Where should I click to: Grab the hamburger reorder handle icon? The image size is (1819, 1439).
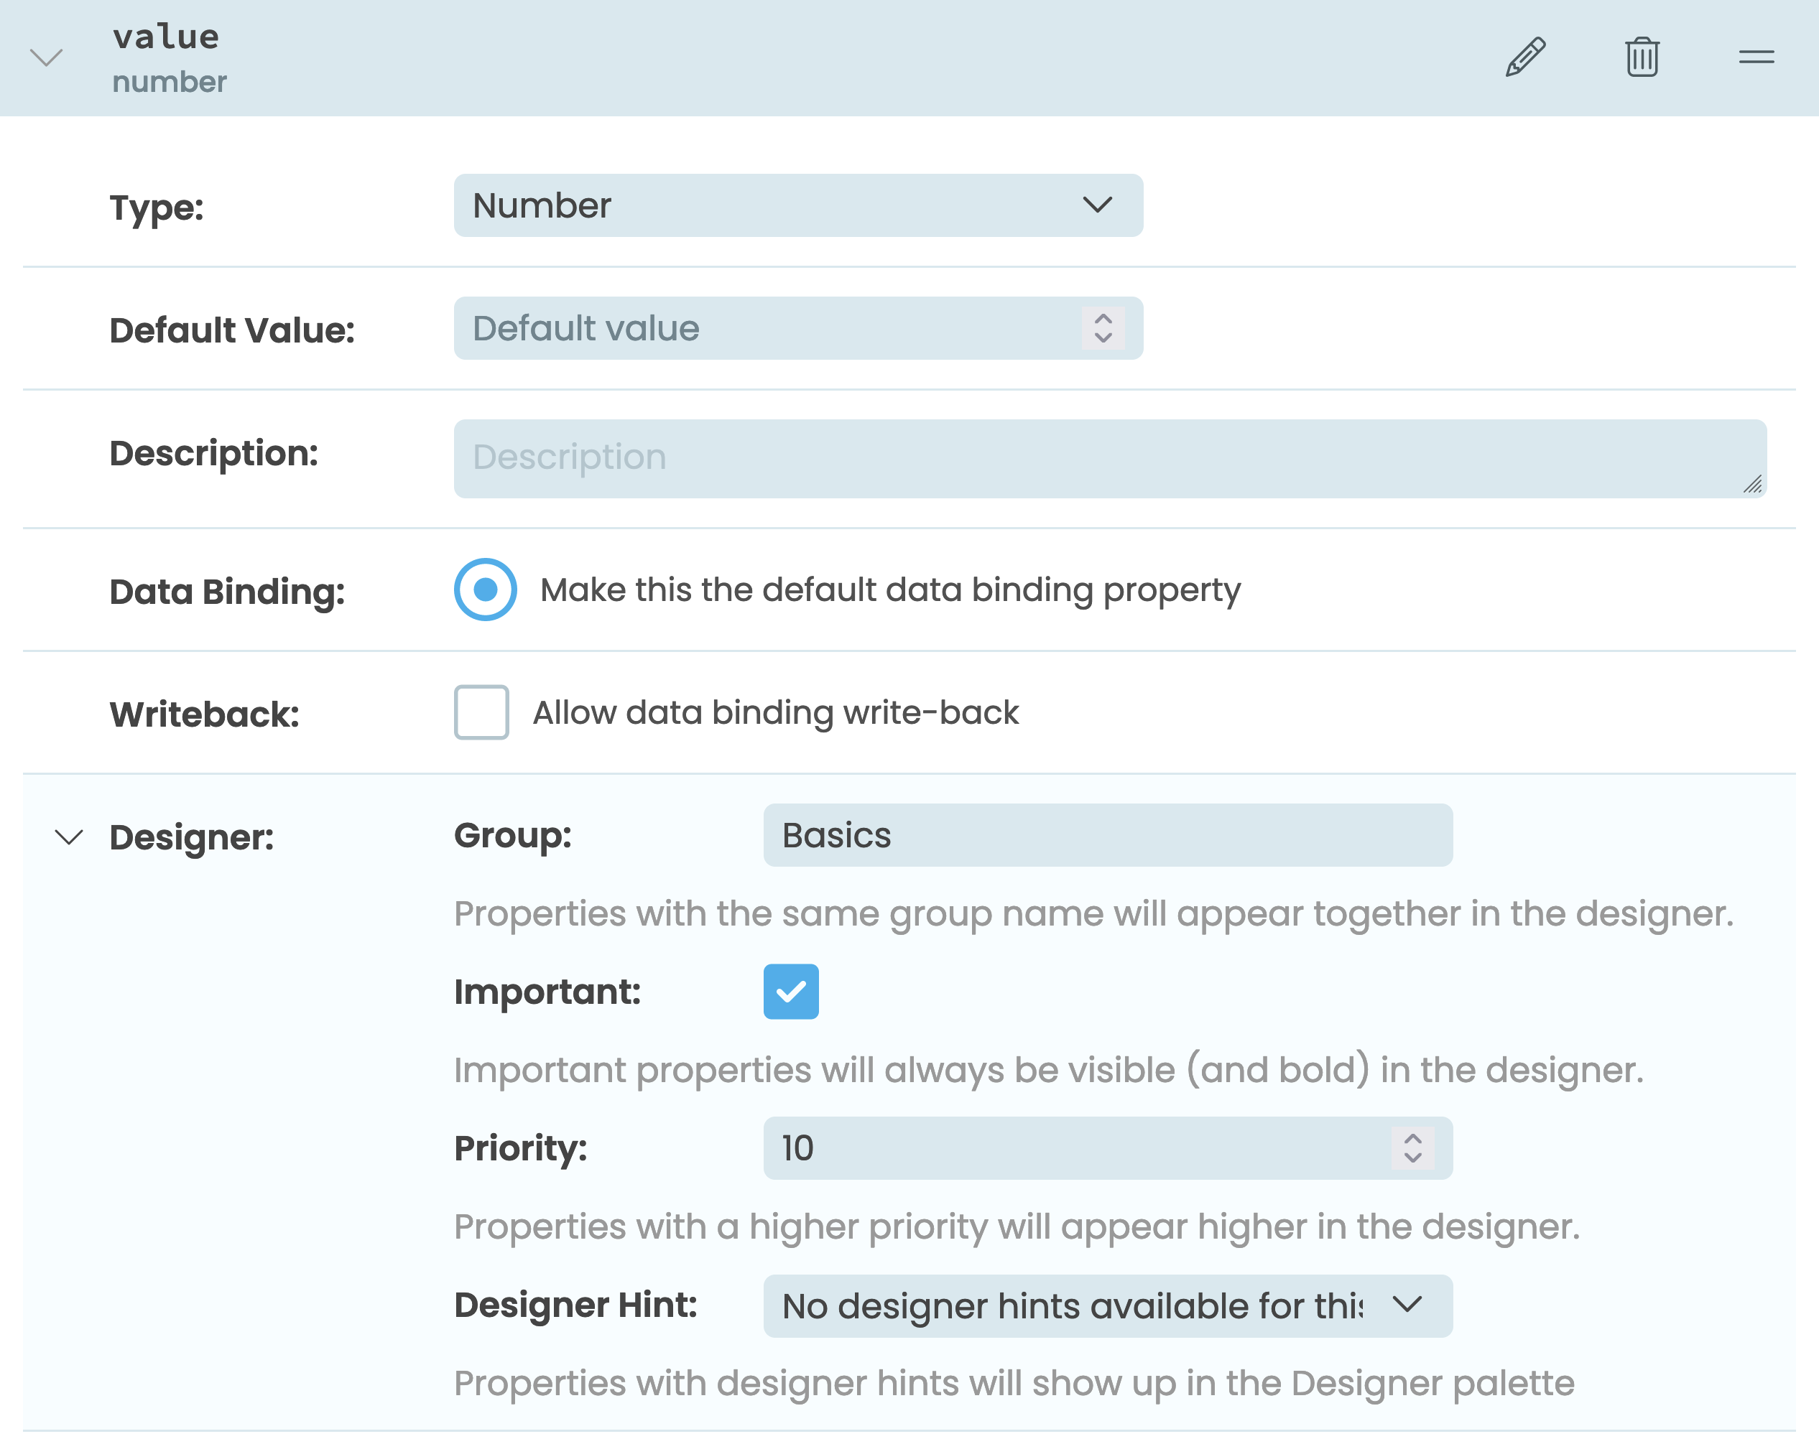(x=1756, y=57)
